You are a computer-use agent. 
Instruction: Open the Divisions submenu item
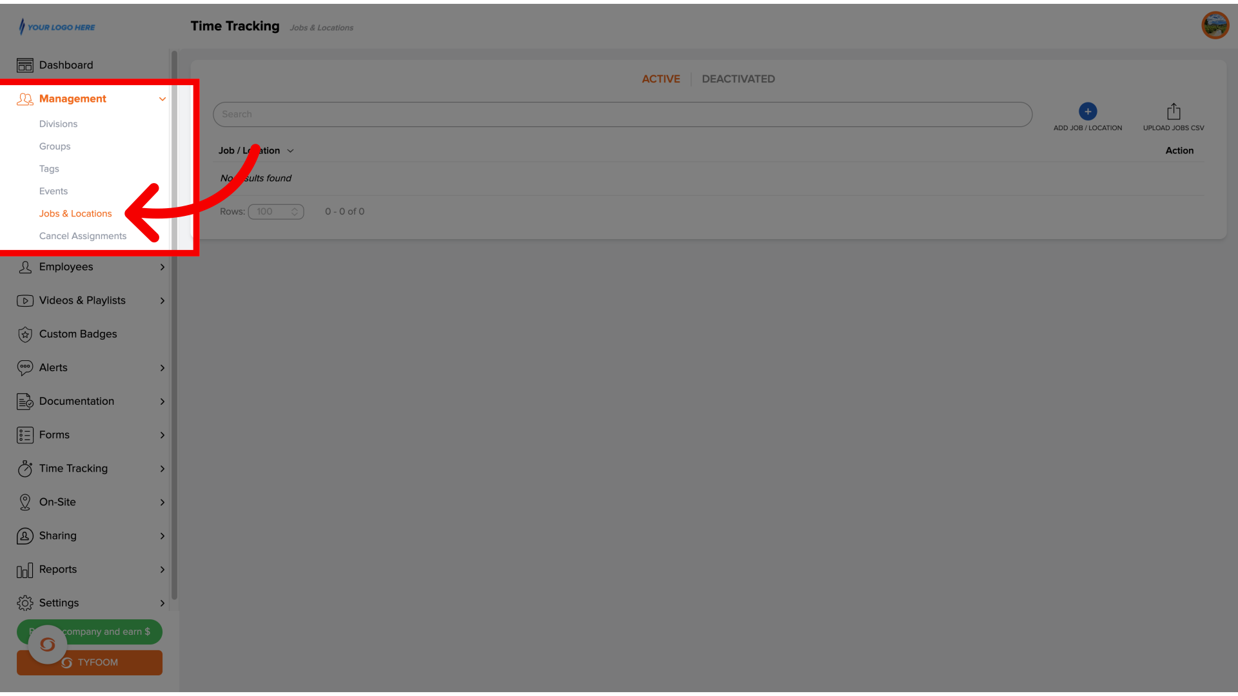58,123
